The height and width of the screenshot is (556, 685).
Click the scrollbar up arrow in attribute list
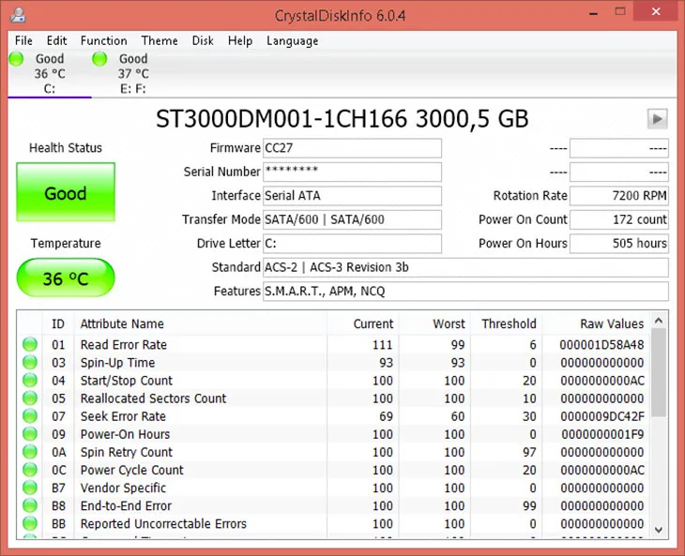(659, 320)
